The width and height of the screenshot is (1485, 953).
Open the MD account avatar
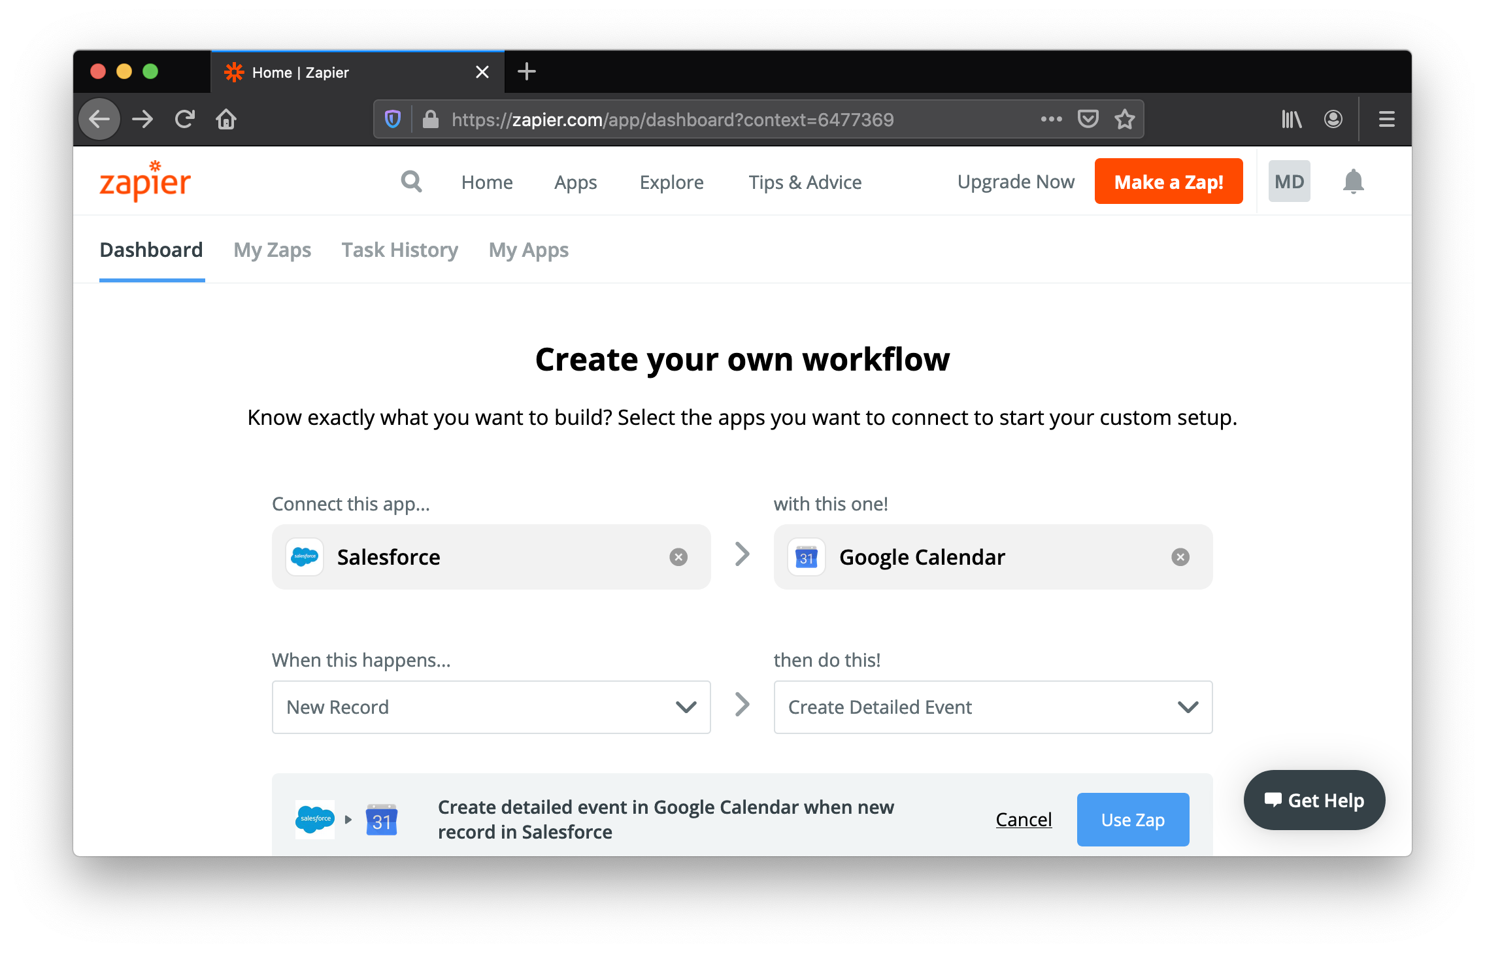pyautogui.click(x=1289, y=181)
